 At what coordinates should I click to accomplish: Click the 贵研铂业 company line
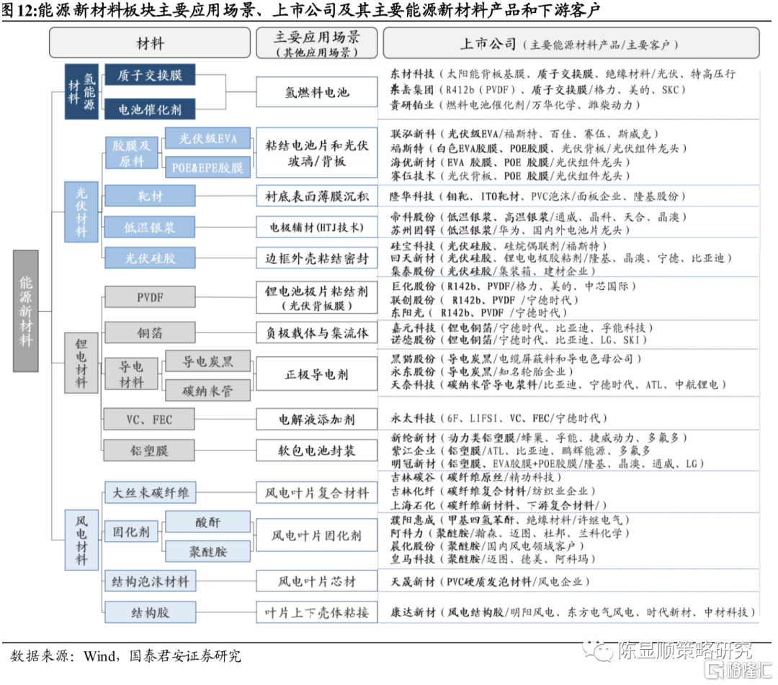[x=515, y=104]
